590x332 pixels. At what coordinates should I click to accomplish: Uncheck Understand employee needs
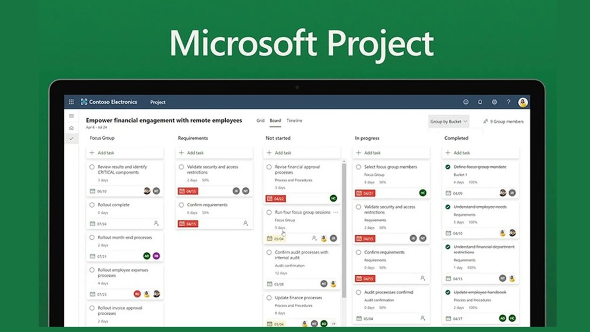click(x=447, y=207)
